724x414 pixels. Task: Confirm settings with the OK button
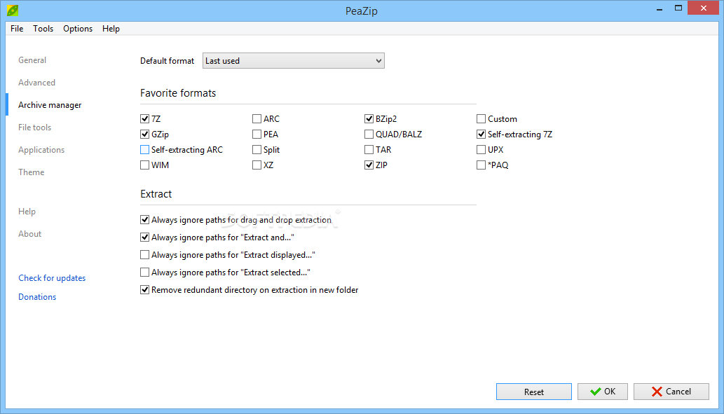(603, 392)
